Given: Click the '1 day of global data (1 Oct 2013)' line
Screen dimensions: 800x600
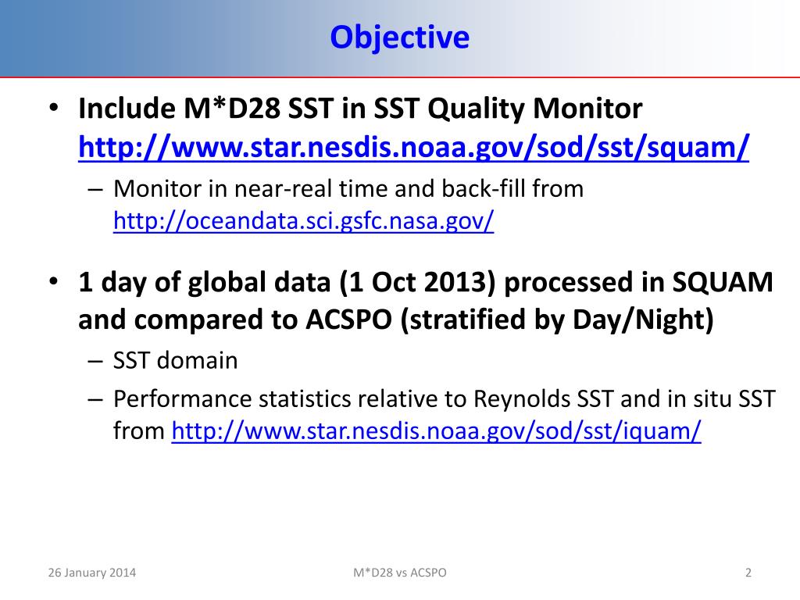Looking at the screenshot, I should [426, 282].
